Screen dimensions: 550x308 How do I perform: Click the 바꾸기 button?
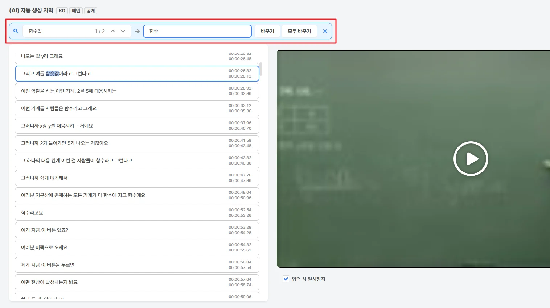coord(267,31)
